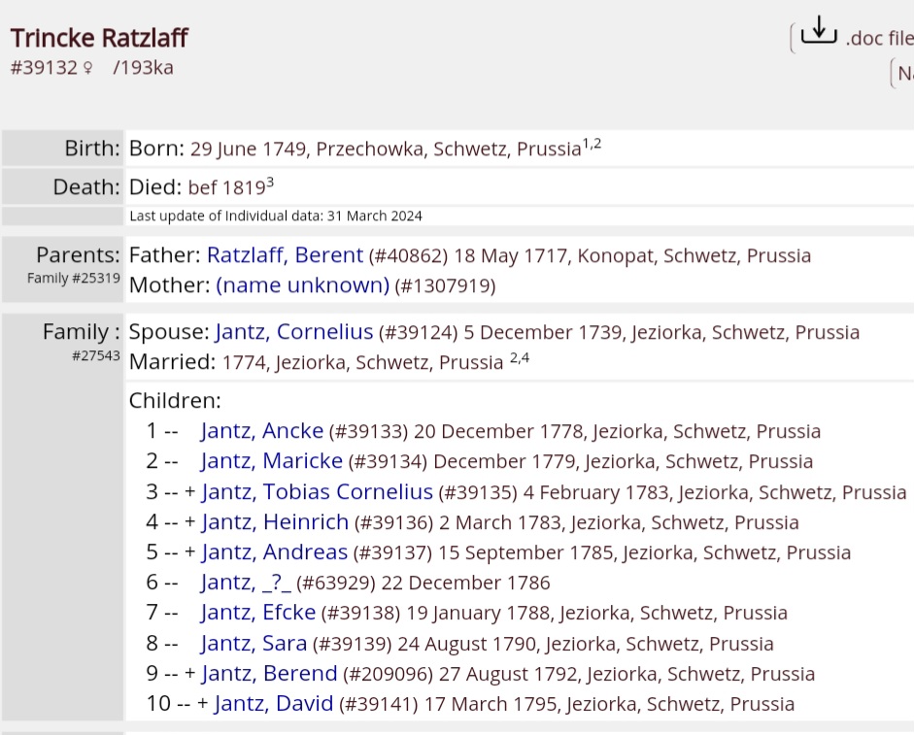The image size is (914, 735).
Task: Select child Jantz, Ancke
Action: 261,431
